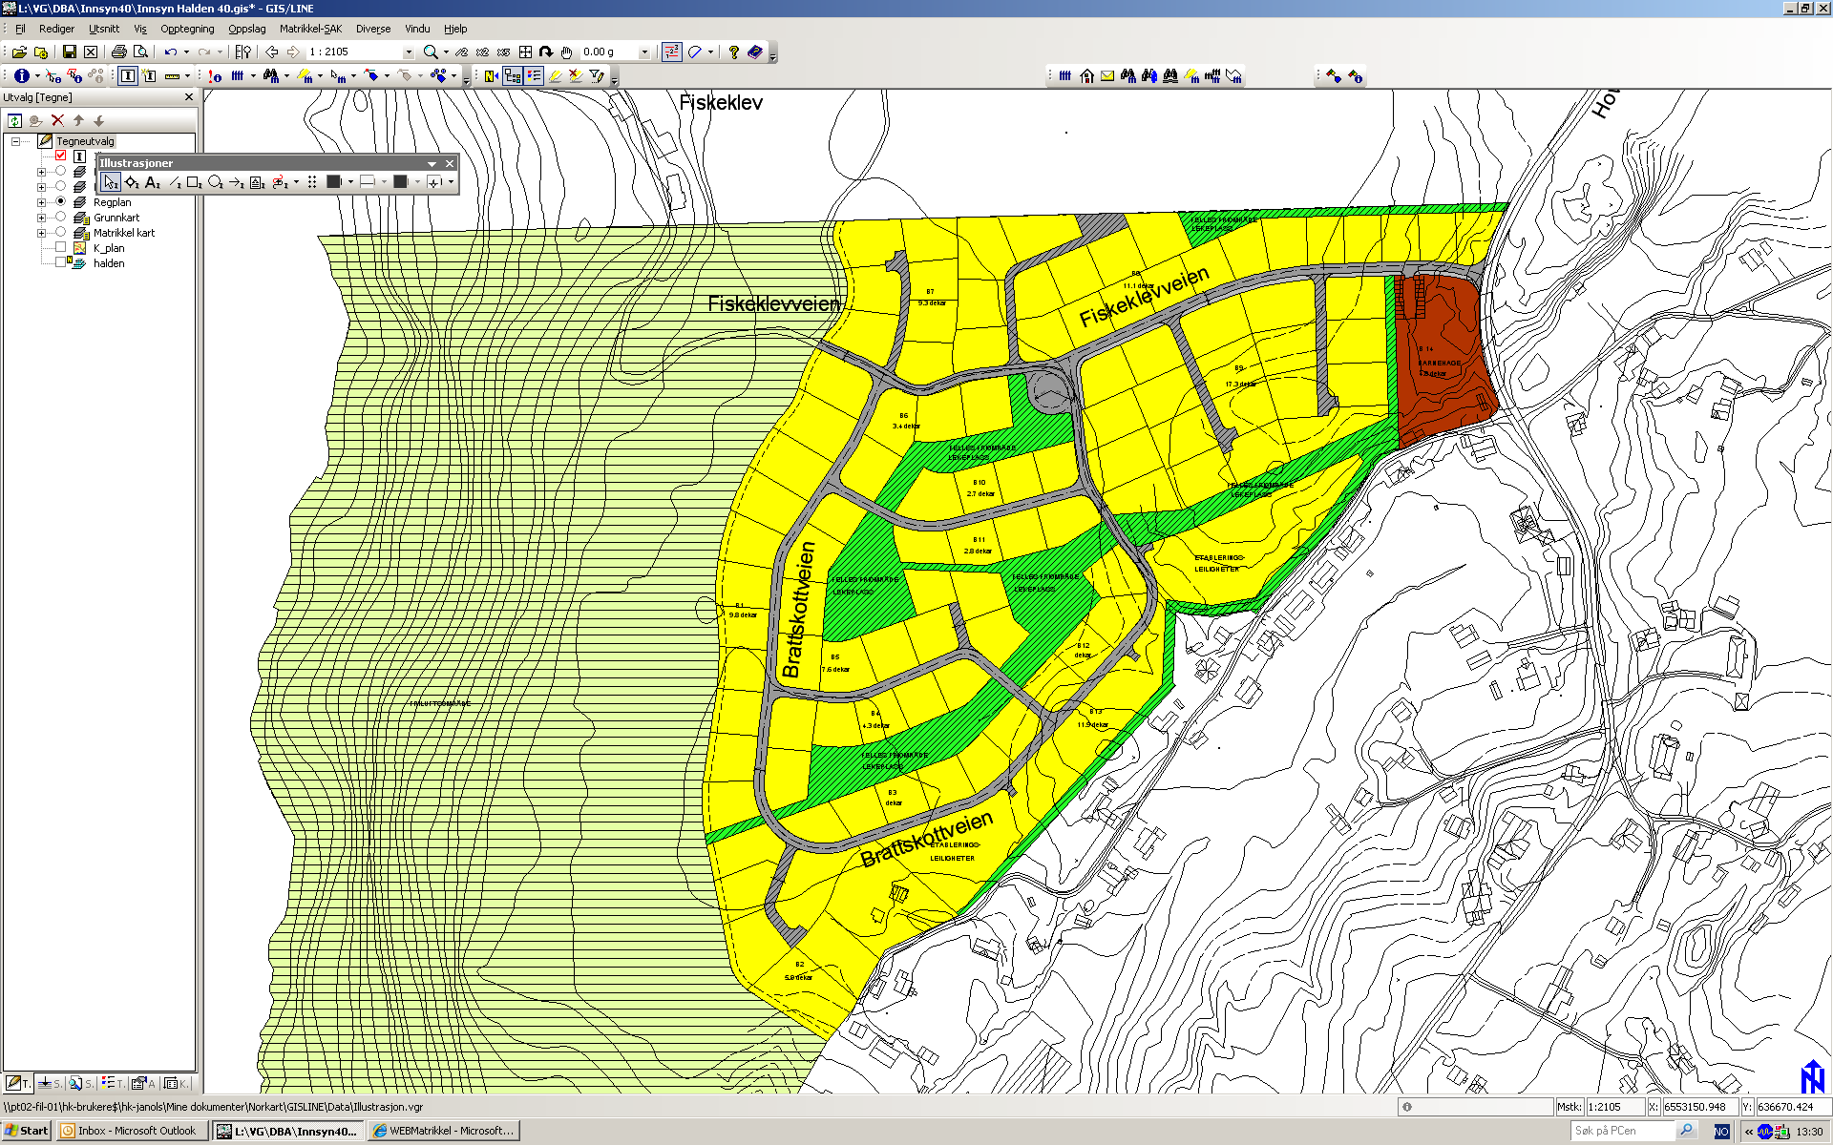Click the Mstk scale field in status bar
This screenshot has width=1833, height=1145.
[x=1614, y=1107]
